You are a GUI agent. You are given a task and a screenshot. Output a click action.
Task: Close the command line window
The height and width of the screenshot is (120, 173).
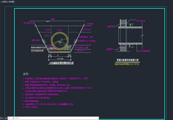pos(3,118)
